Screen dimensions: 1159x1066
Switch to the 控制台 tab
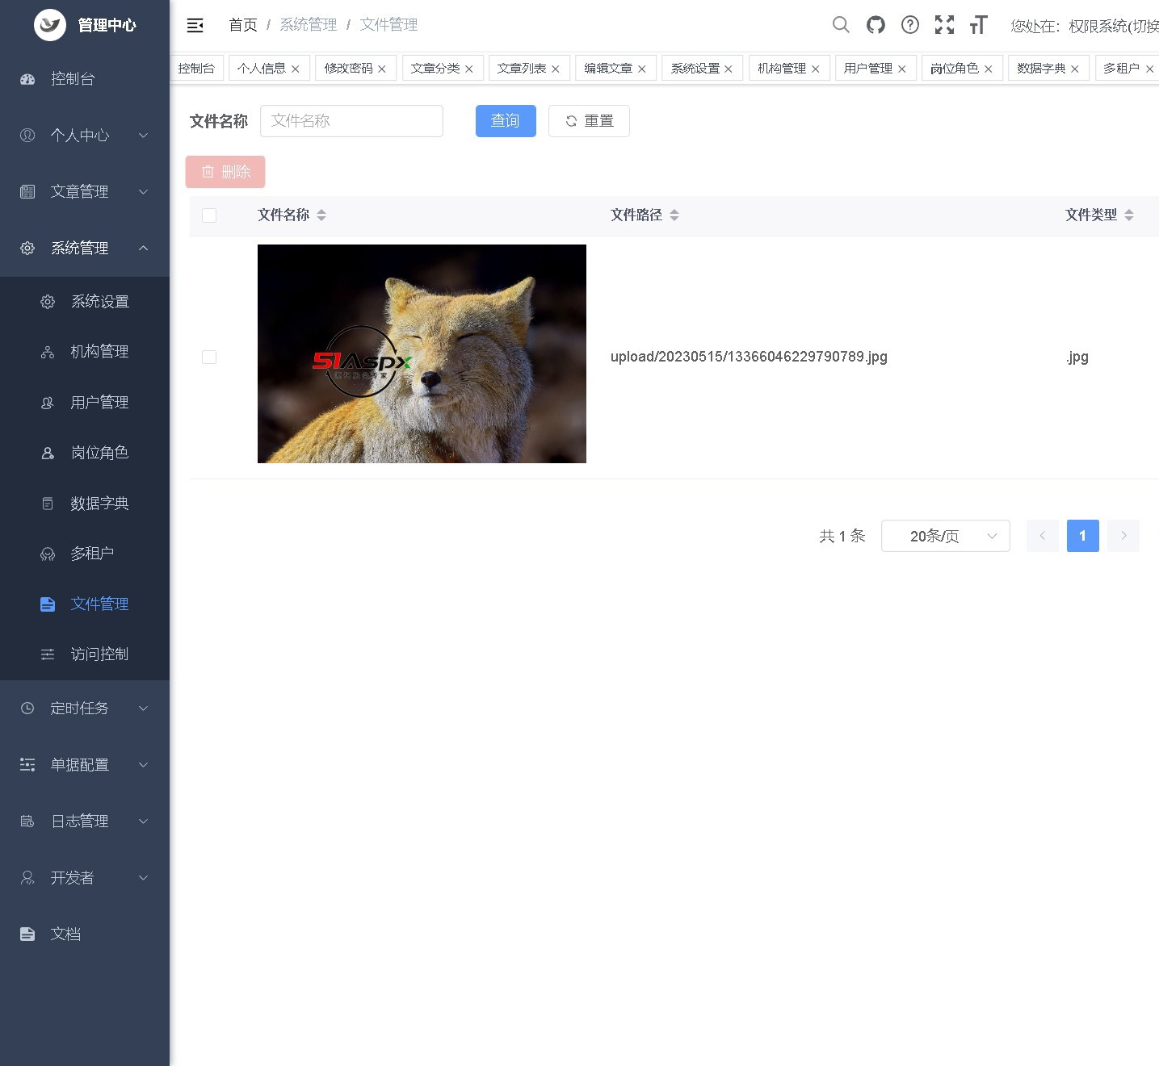196,69
